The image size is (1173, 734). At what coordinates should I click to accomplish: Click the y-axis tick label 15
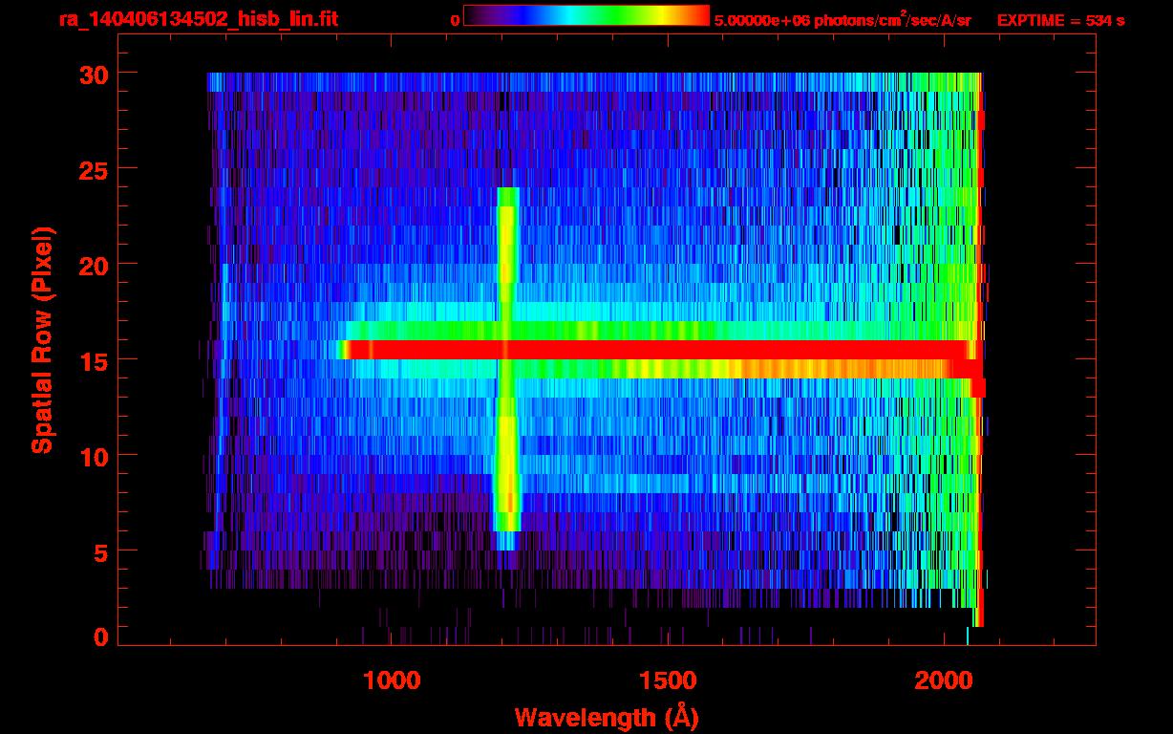tap(93, 360)
